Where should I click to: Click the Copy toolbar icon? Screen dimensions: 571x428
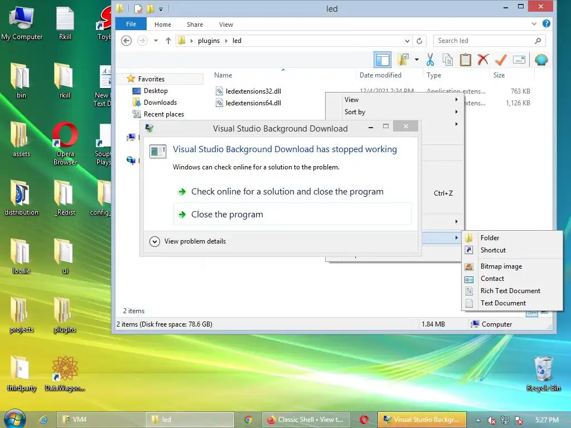448,60
